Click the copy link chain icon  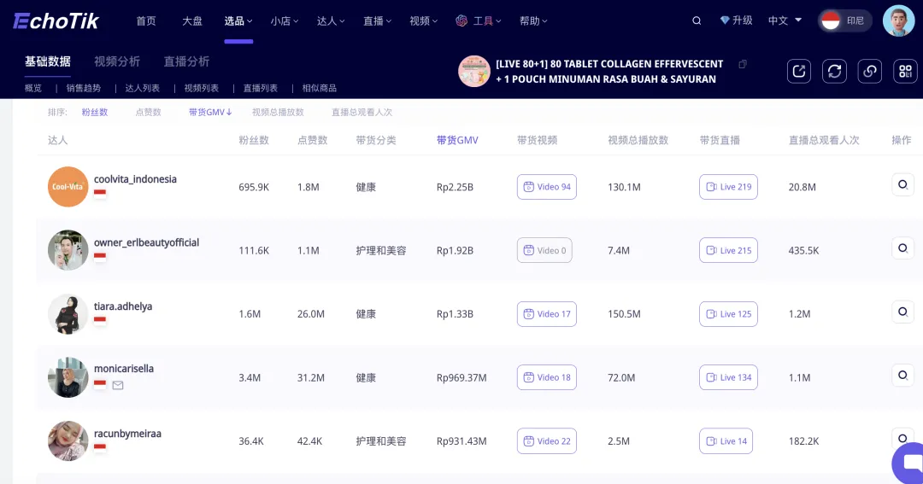point(870,71)
